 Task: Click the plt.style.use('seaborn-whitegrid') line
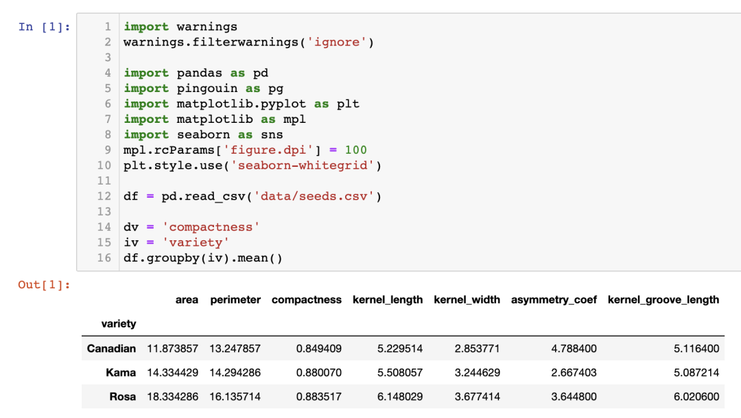(x=252, y=165)
